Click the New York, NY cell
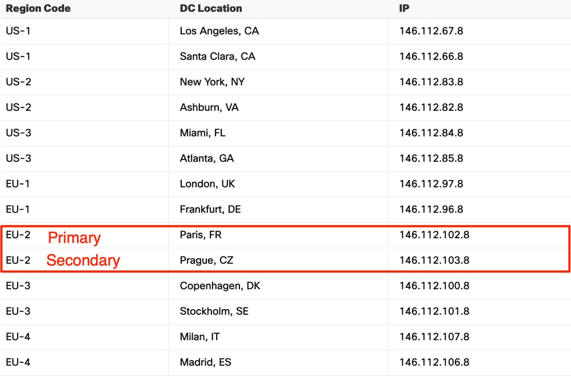571x376 pixels. [212, 82]
